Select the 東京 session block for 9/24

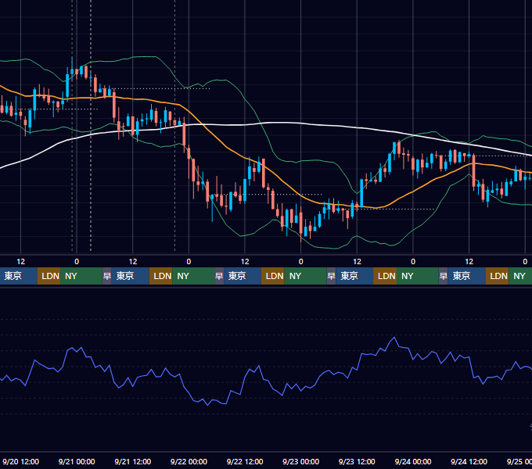click(467, 276)
